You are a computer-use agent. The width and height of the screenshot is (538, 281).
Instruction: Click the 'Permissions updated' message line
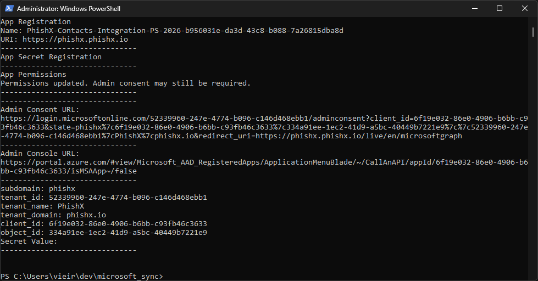pyautogui.click(x=125, y=83)
